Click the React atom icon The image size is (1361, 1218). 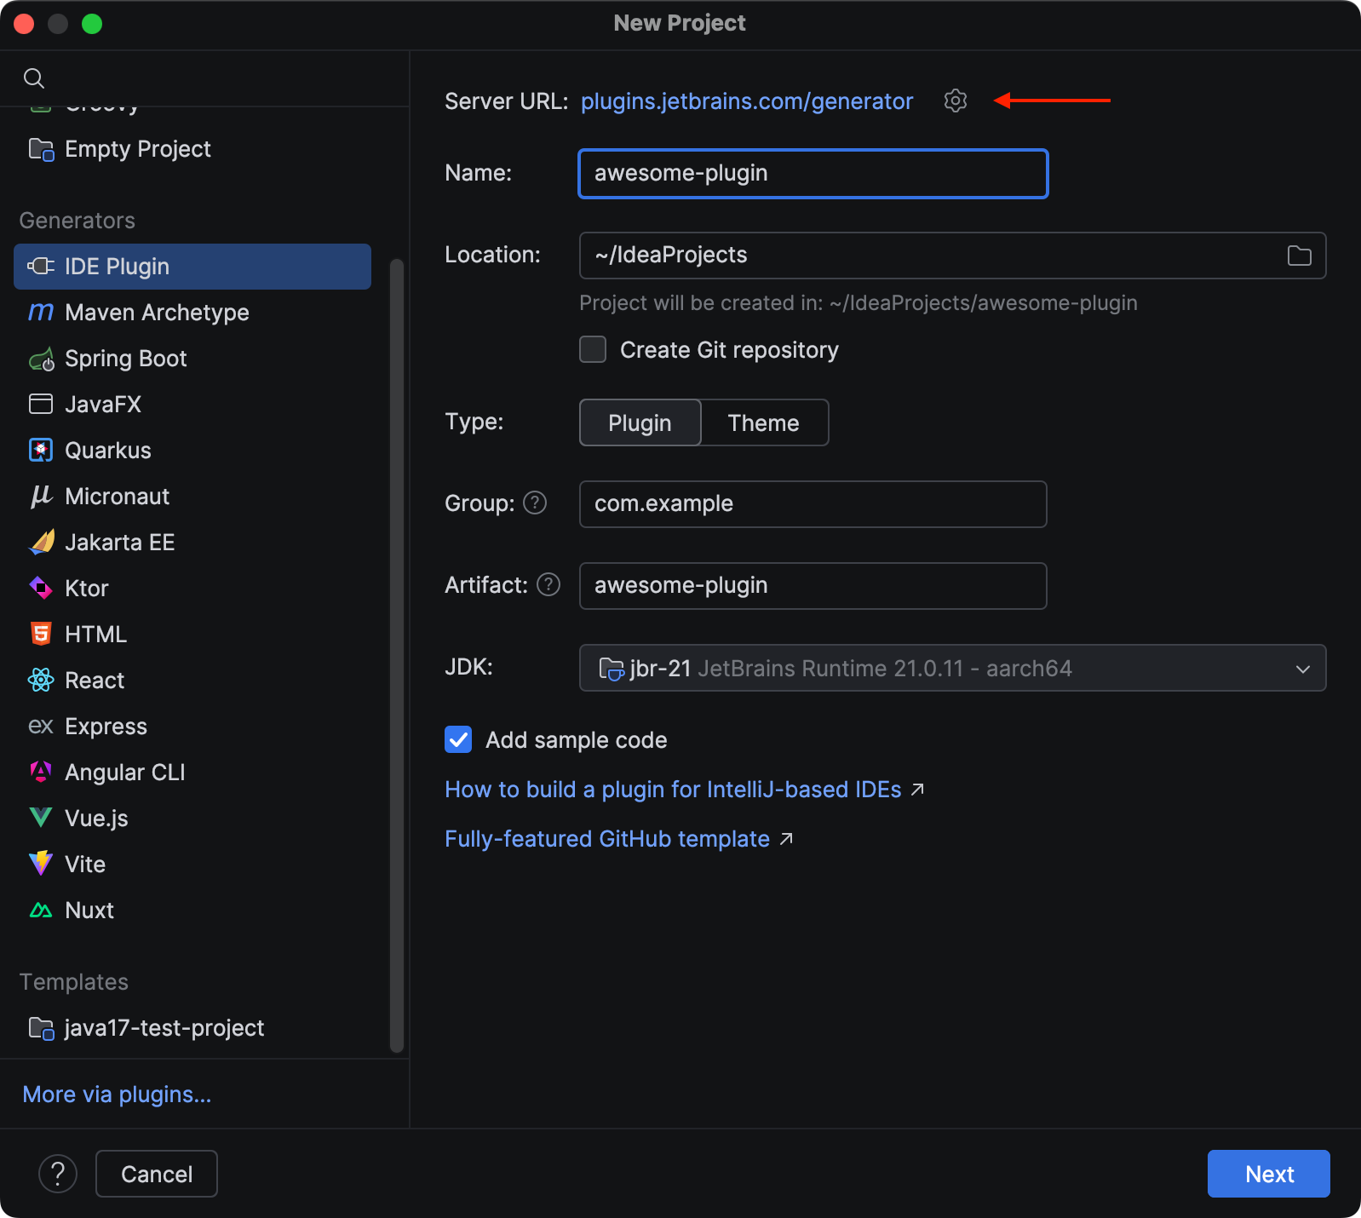coord(41,681)
